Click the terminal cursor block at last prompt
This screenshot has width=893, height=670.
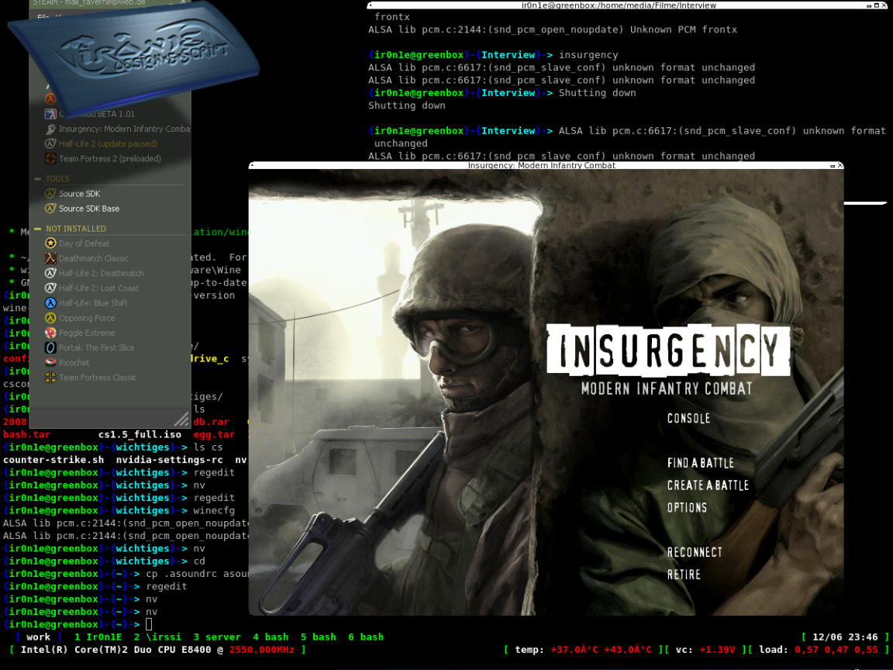click(x=149, y=624)
